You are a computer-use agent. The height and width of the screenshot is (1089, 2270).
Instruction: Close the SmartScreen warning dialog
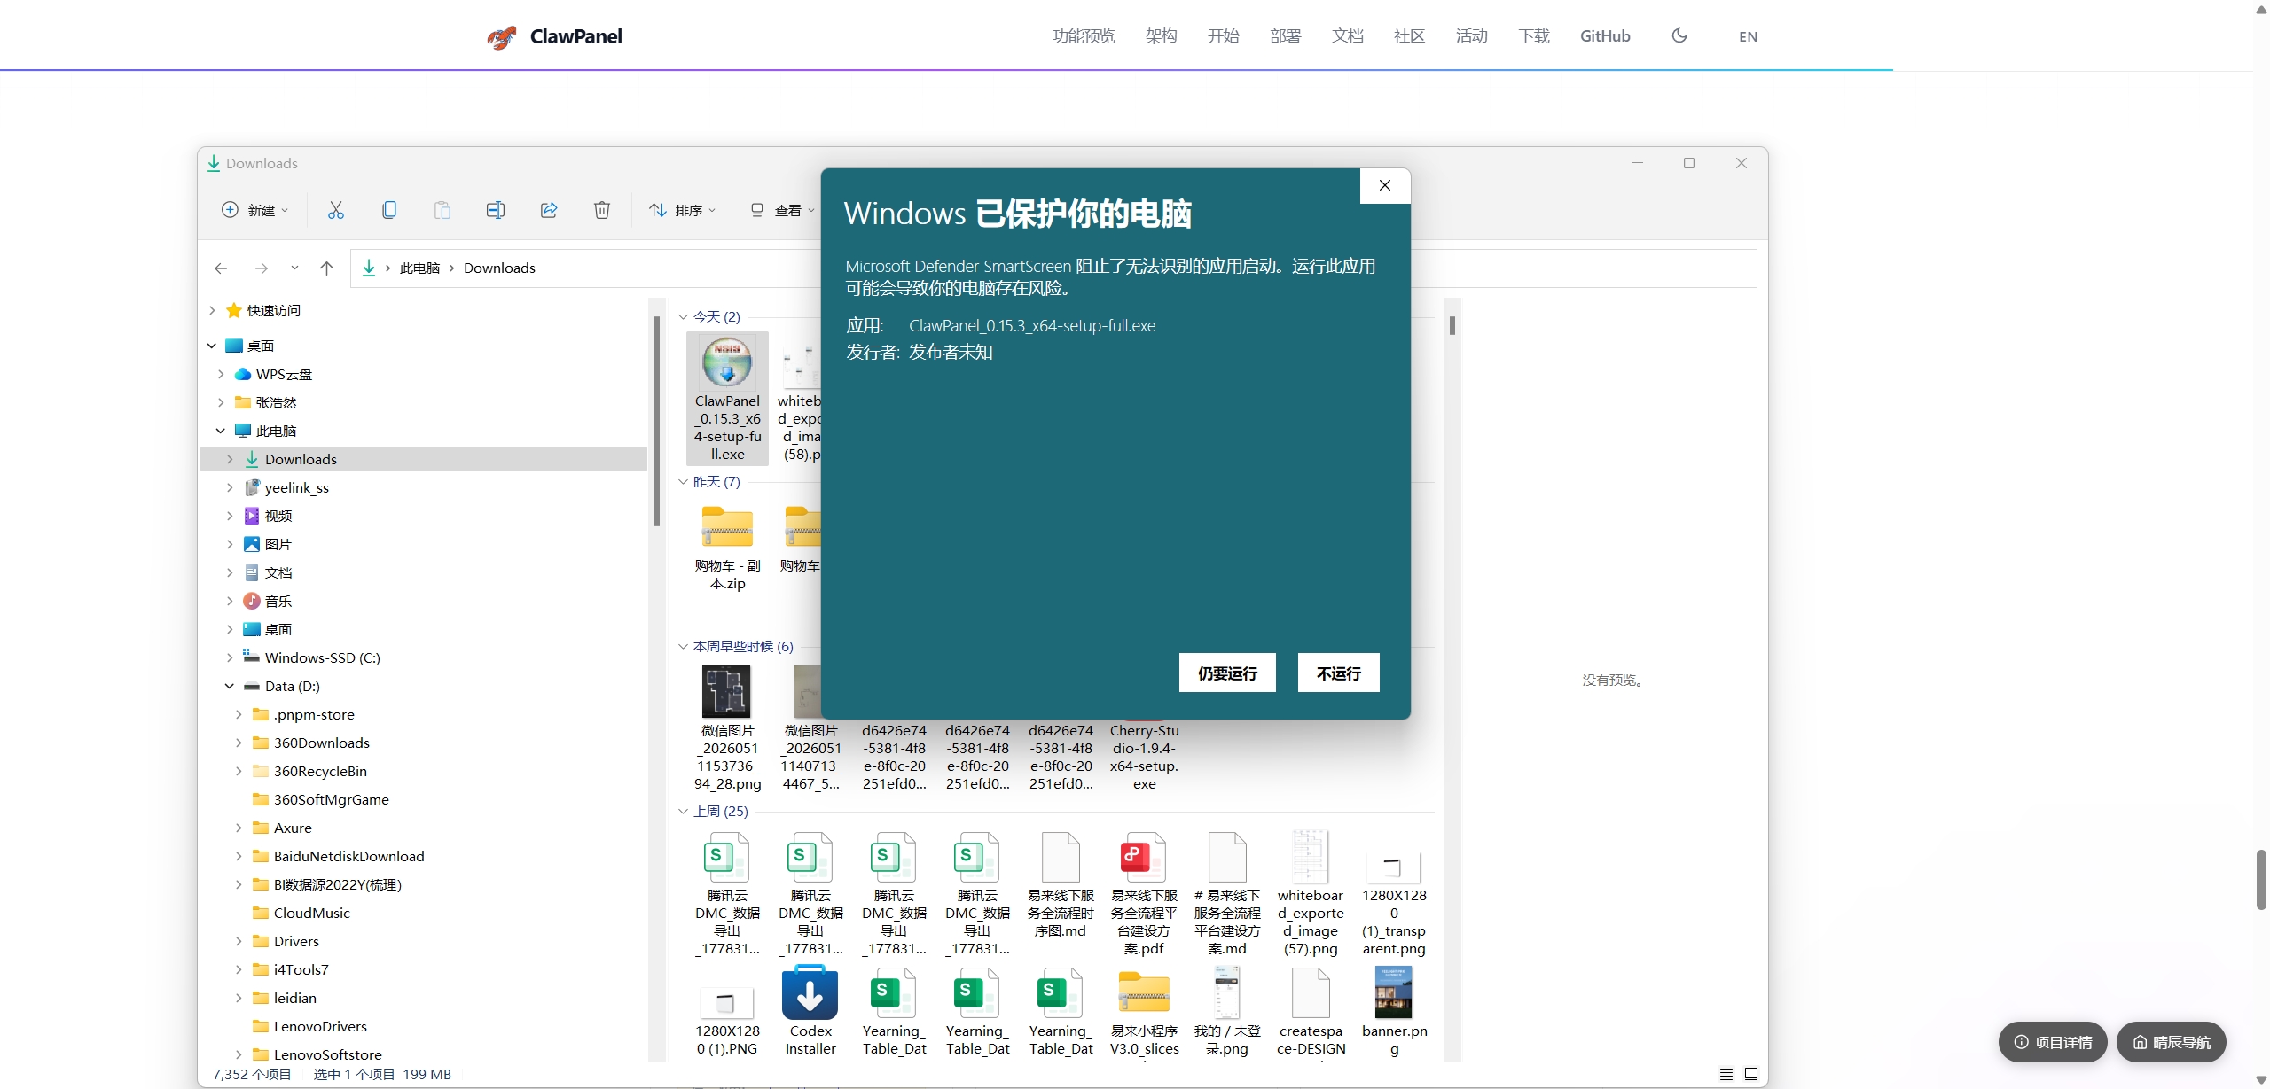point(1385,185)
